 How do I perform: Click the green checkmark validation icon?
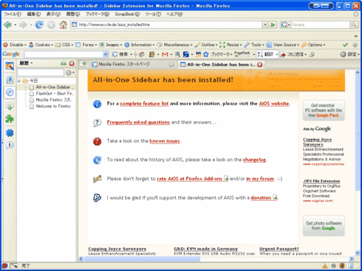coord(346,45)
